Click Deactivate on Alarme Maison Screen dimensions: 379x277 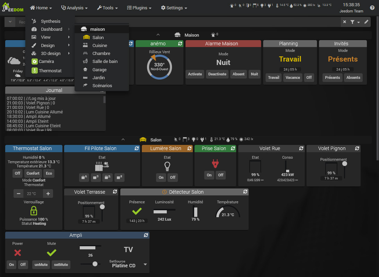click(x=217, y=74)
